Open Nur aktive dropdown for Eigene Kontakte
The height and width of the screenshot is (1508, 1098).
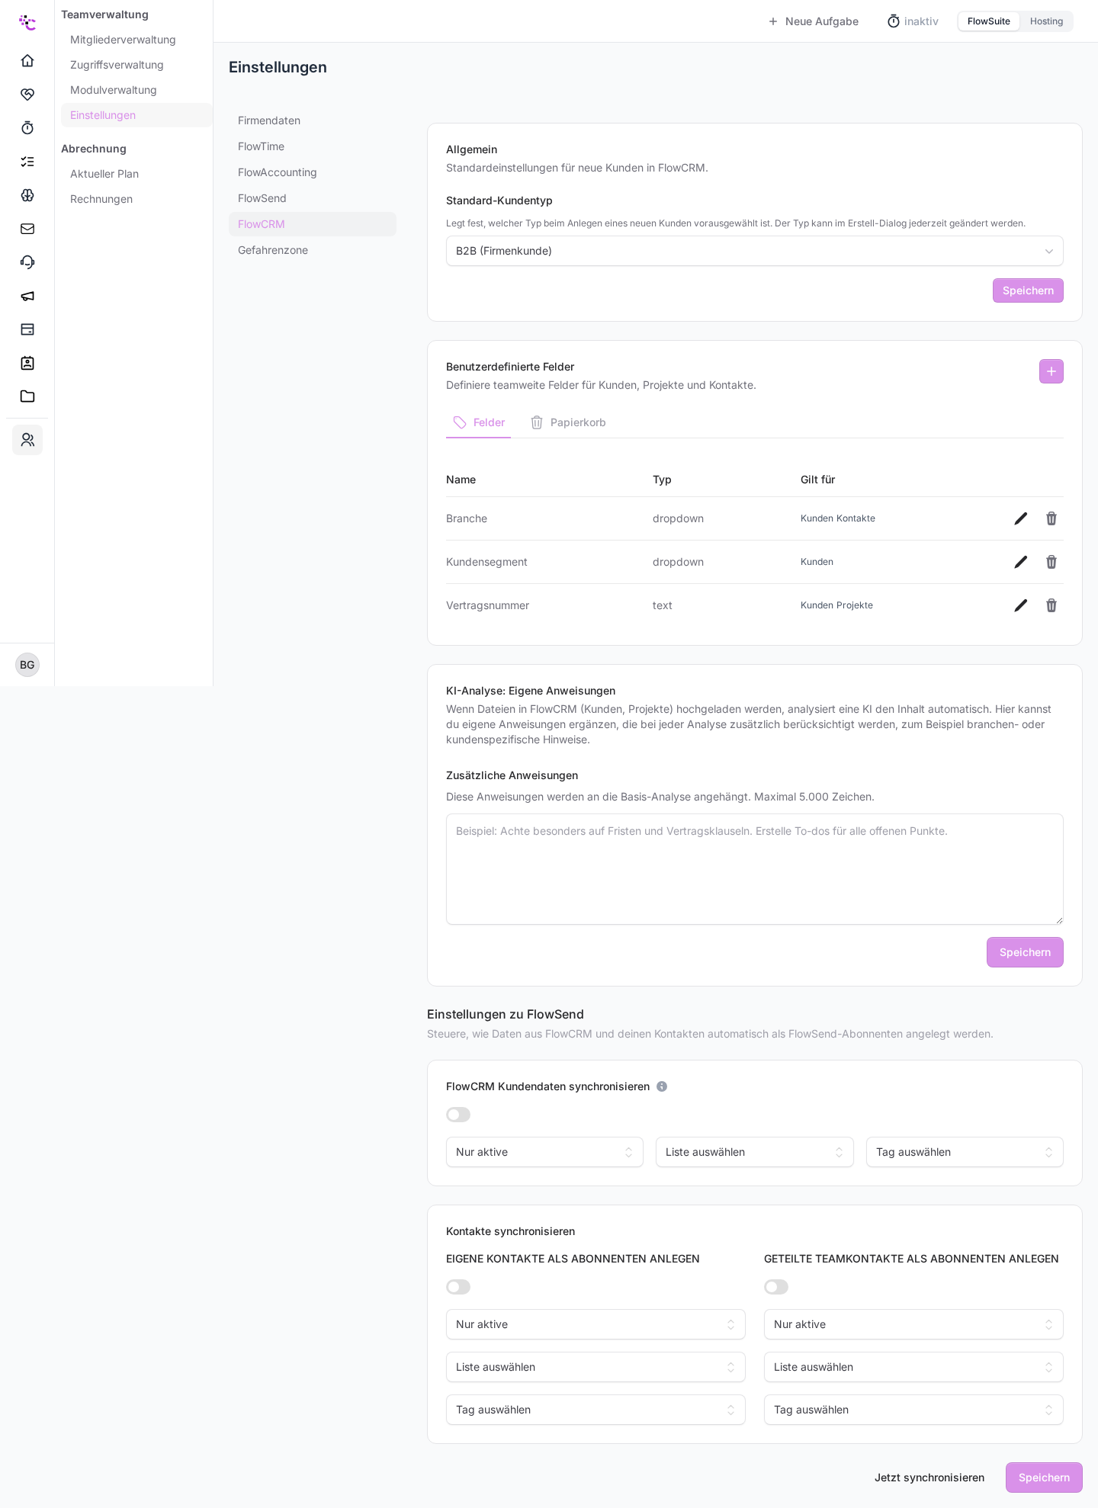click(596, 1324)
